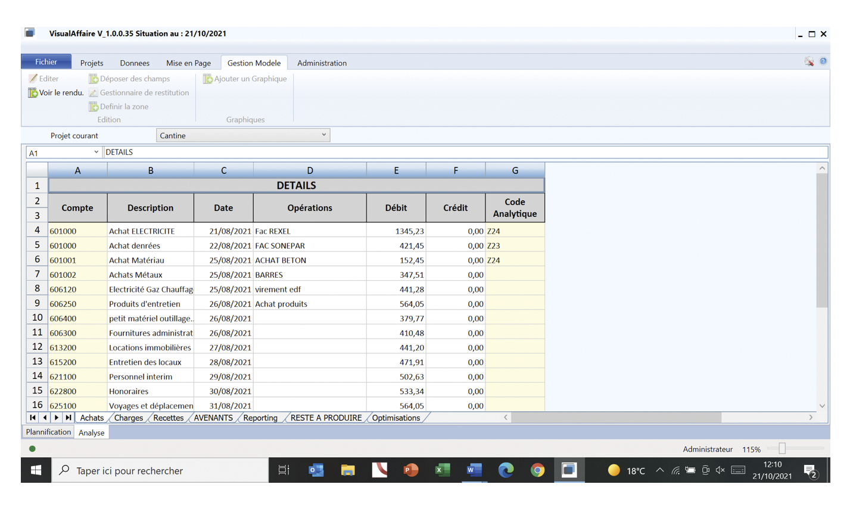Select the Recettes sheet tab

(168, 418)
